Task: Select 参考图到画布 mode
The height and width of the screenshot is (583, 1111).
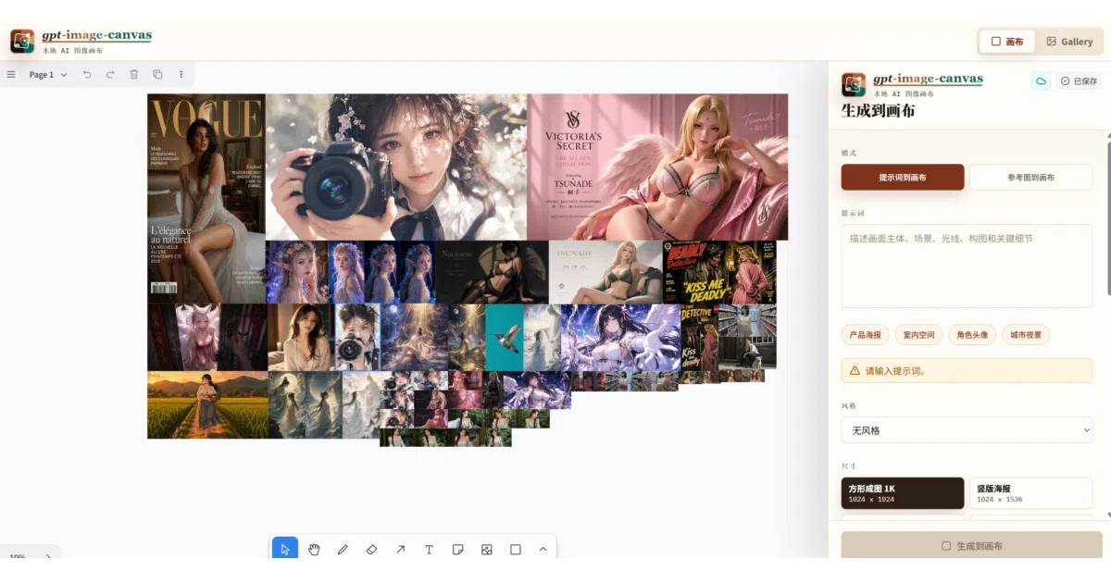Action: (x=1031, y=177)
